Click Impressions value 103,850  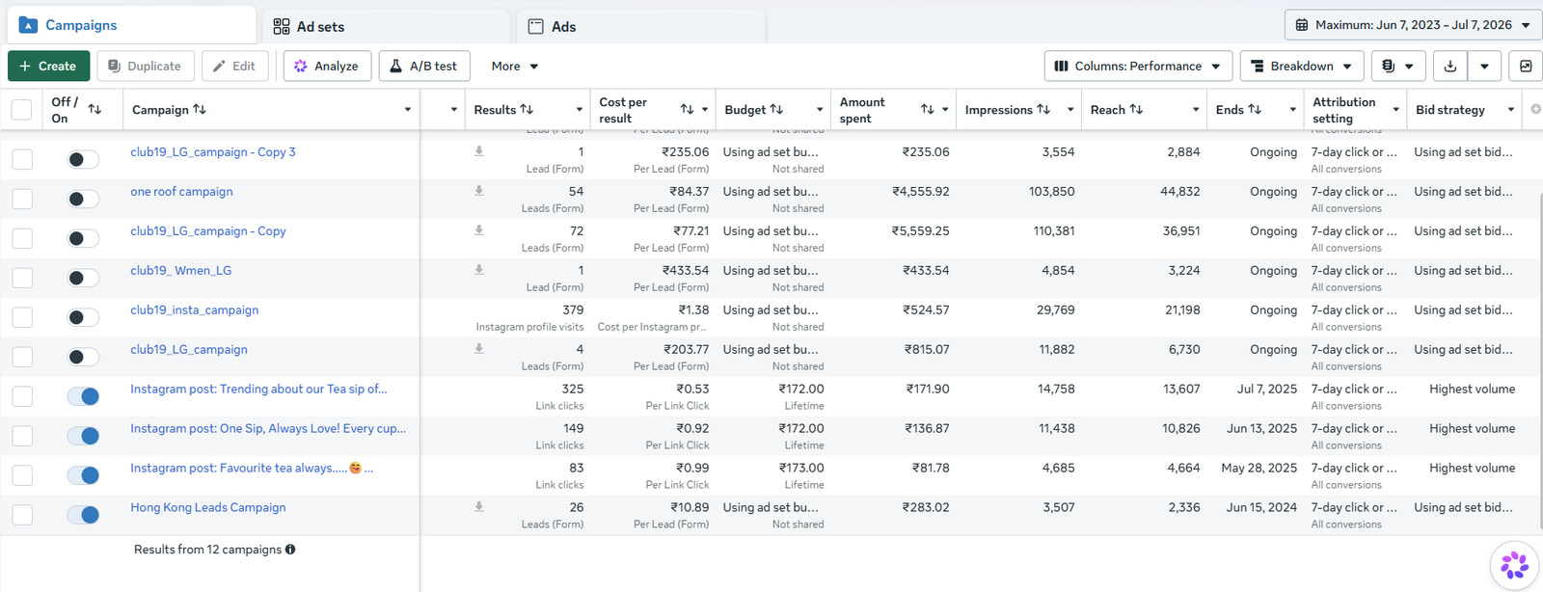(1051, 192)
